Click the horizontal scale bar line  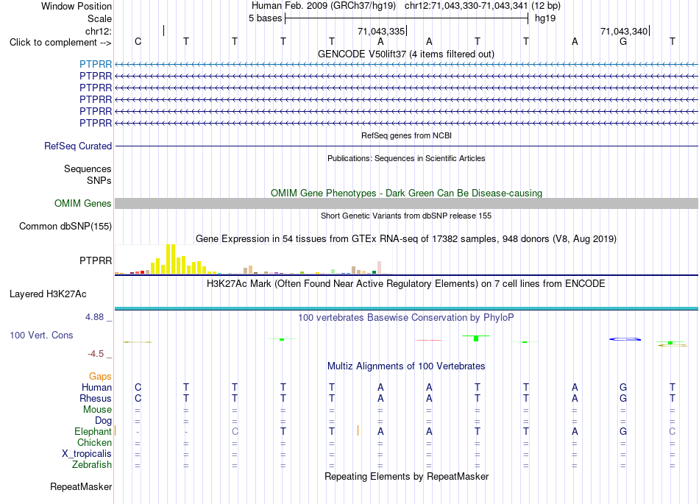click(x=407, y=18)
